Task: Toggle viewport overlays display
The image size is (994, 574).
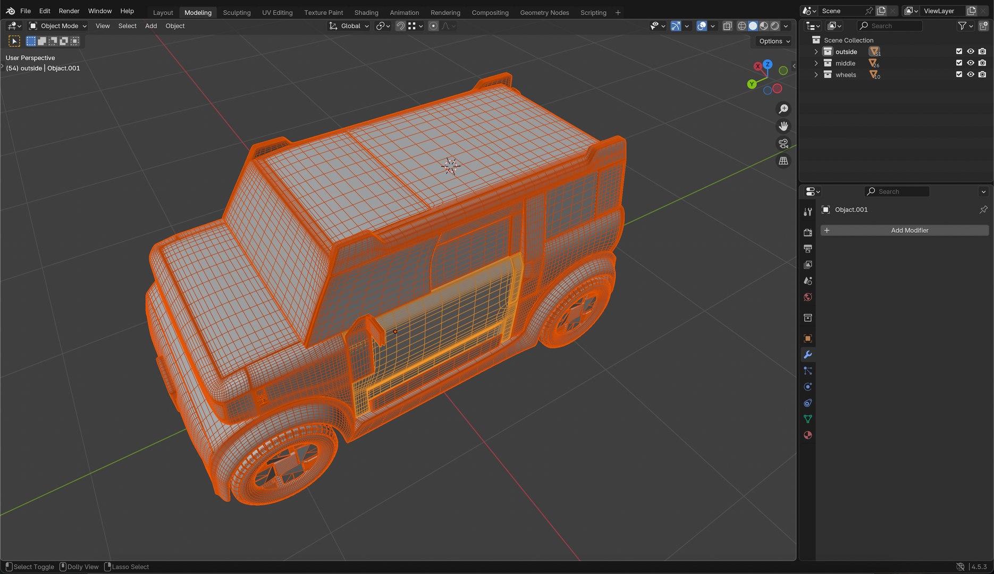Action: pos(702,26)
